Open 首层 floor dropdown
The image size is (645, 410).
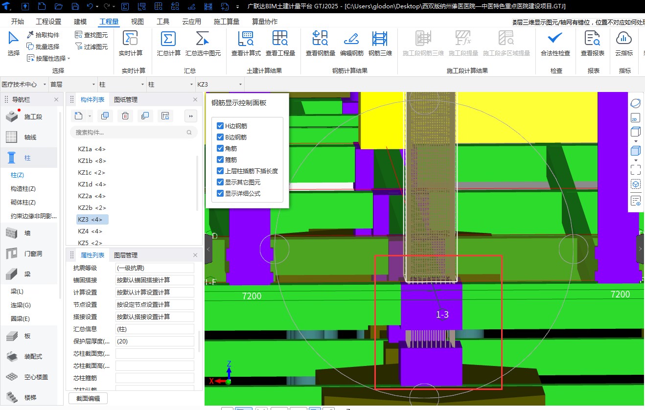coord(73,85)
